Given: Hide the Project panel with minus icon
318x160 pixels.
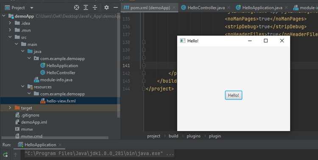Looking at the screenshot, I should point(116,8).
